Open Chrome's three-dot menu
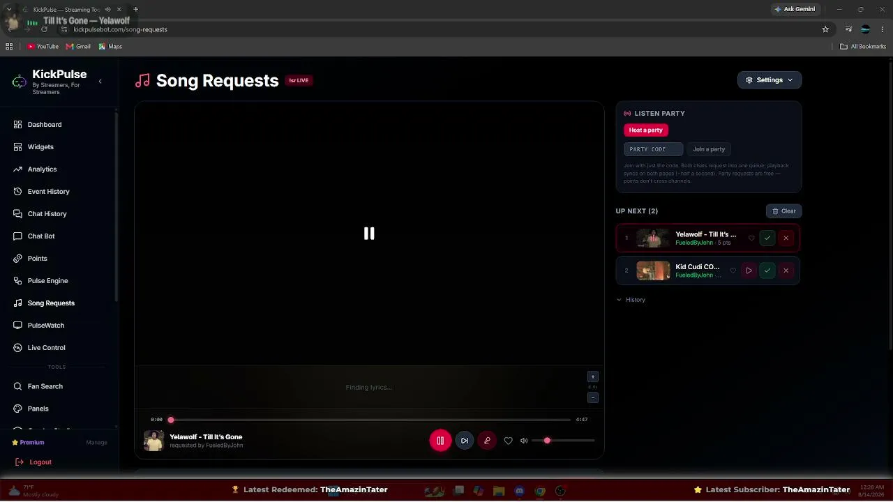893x502 pixels. coord(883,29)
